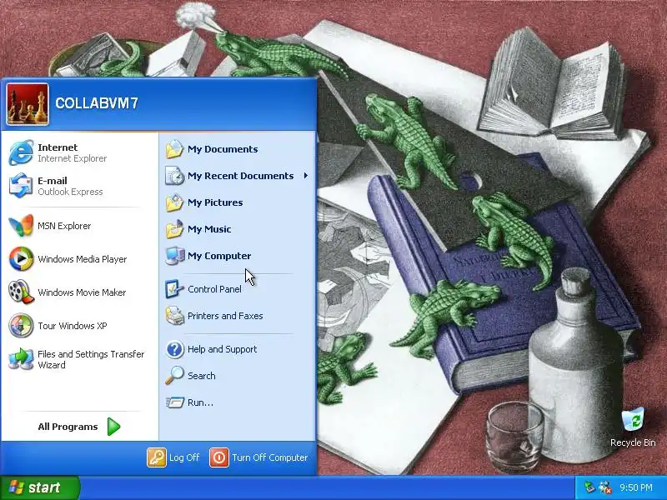Open the Internet Explorer icon
The width and height of the screenshot is (667, 500).
coord(21,152)
